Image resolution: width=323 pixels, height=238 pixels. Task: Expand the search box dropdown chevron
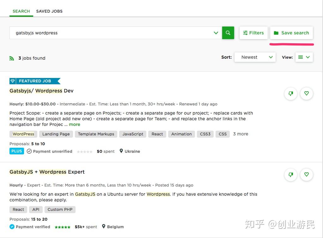216,33
